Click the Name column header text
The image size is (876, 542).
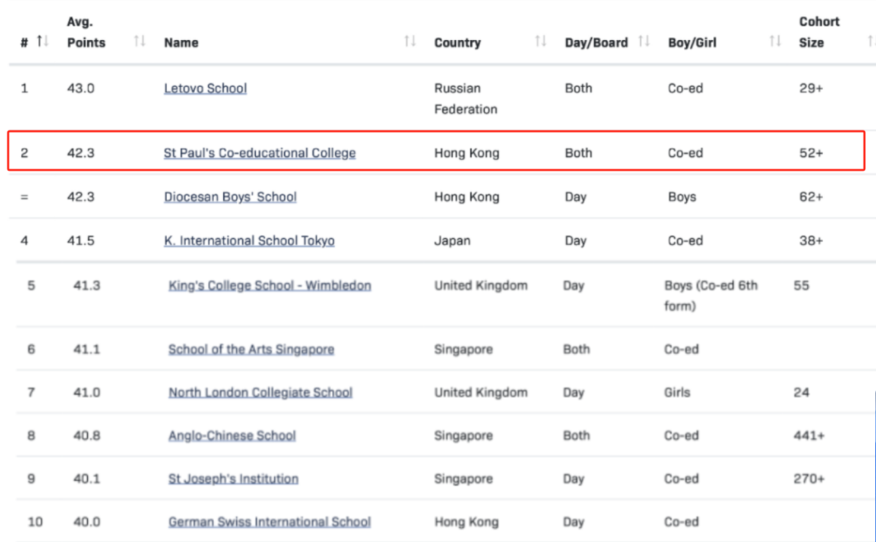tap(180, 42)
